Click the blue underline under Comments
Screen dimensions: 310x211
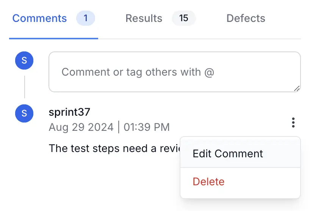pos(53,38)
